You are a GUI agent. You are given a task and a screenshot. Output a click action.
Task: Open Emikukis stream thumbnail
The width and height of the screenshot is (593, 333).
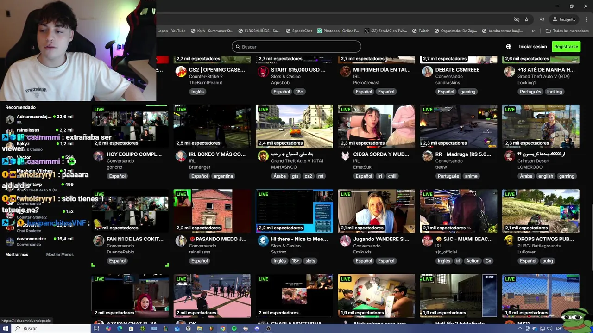point(376,211)
